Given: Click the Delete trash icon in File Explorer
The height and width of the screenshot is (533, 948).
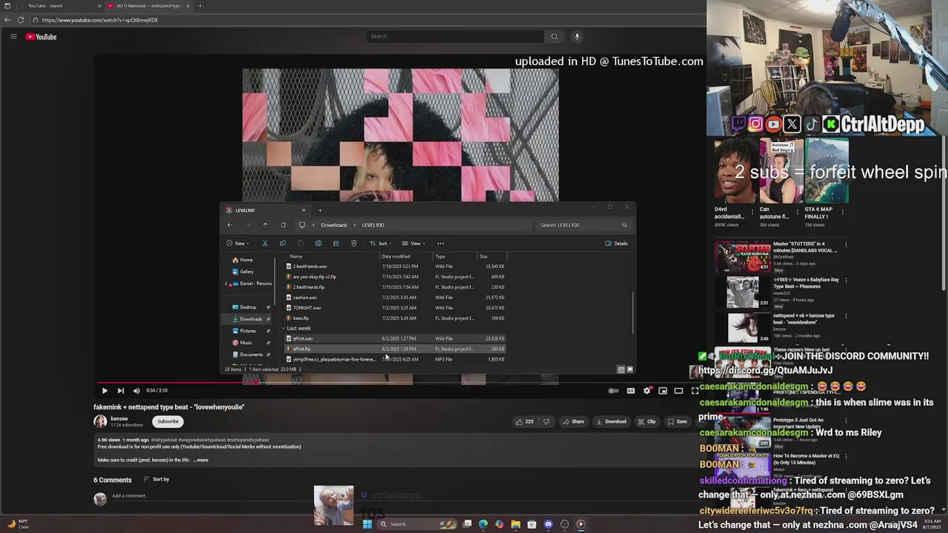Looking at the screenshot, I should [x=354, y=244].
